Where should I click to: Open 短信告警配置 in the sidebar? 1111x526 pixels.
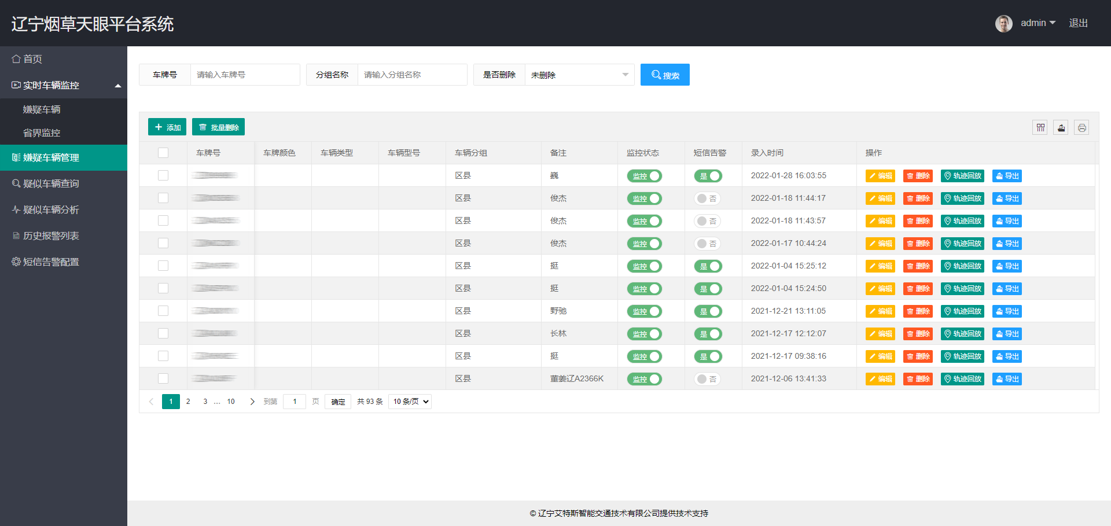click(51, 262)
